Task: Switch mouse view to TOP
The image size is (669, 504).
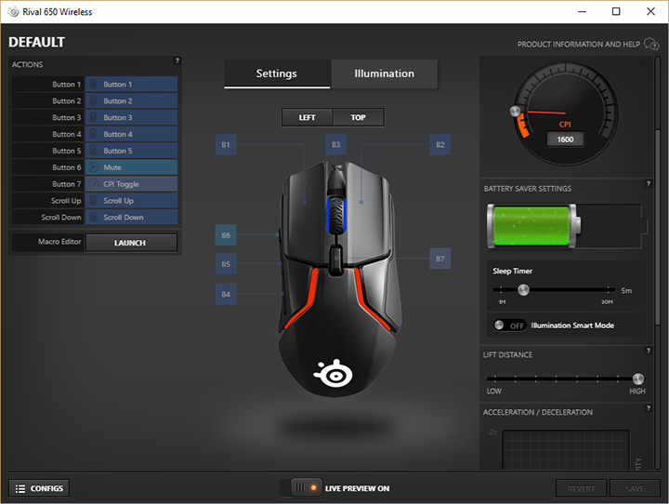Action: (358, 117)
